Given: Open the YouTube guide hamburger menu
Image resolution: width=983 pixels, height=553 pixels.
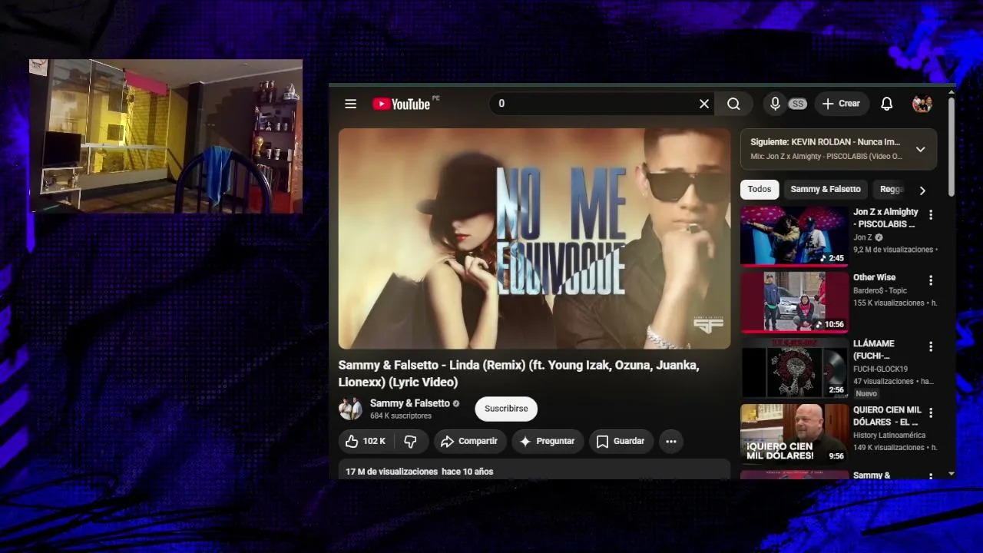Looking at the screenshot, I should coord(351,104).
